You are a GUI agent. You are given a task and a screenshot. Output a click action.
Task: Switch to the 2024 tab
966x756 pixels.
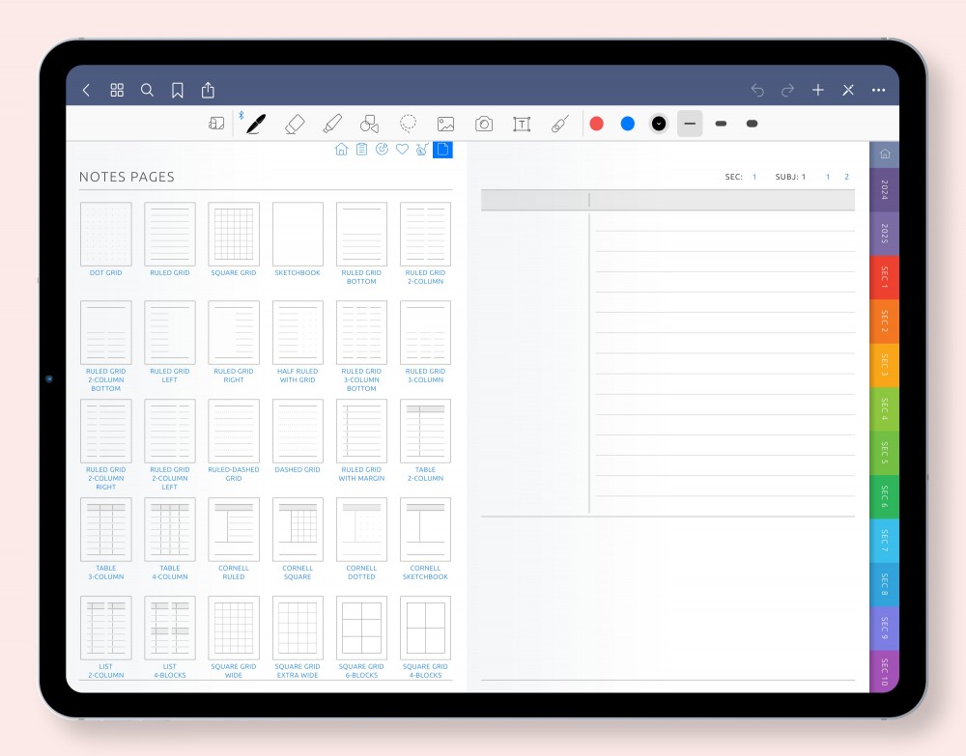click(x=885, y=189)
